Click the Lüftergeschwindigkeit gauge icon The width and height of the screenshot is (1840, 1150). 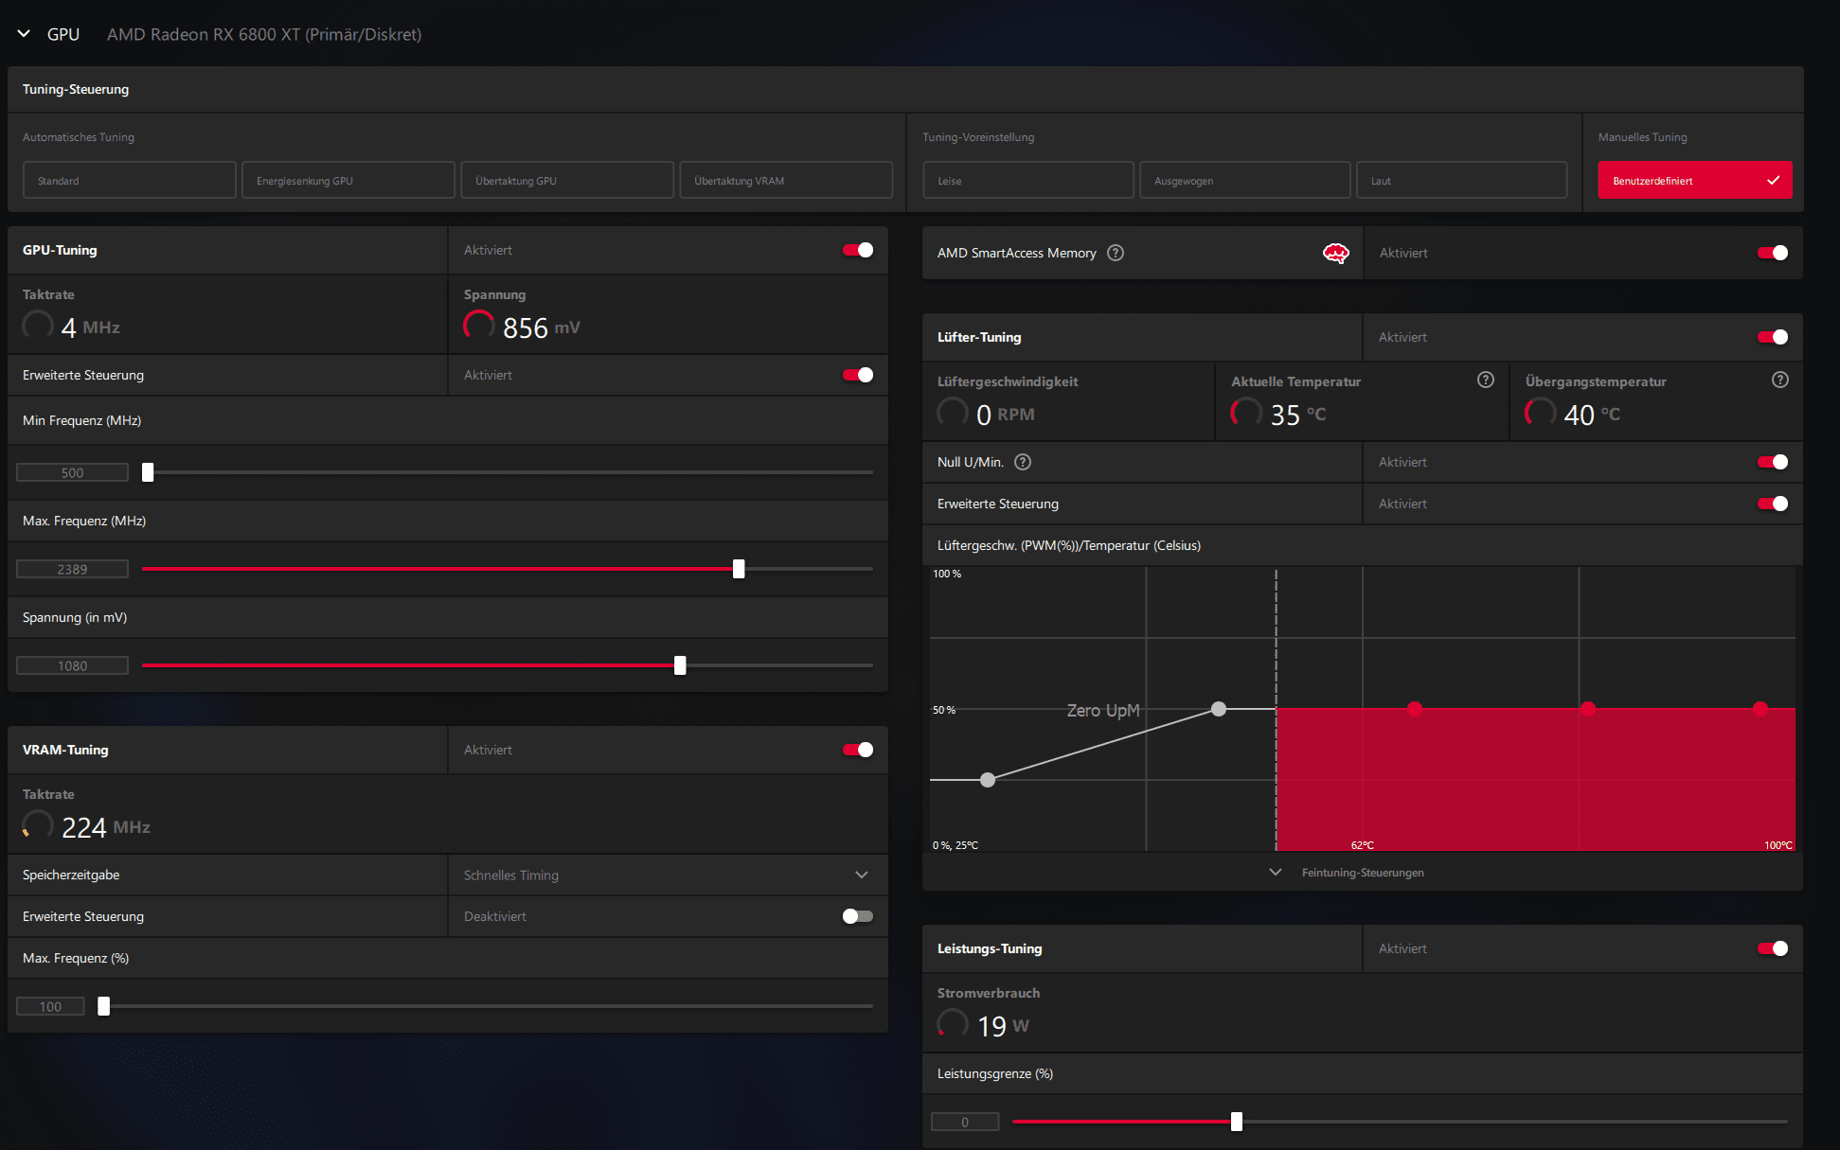953,413
